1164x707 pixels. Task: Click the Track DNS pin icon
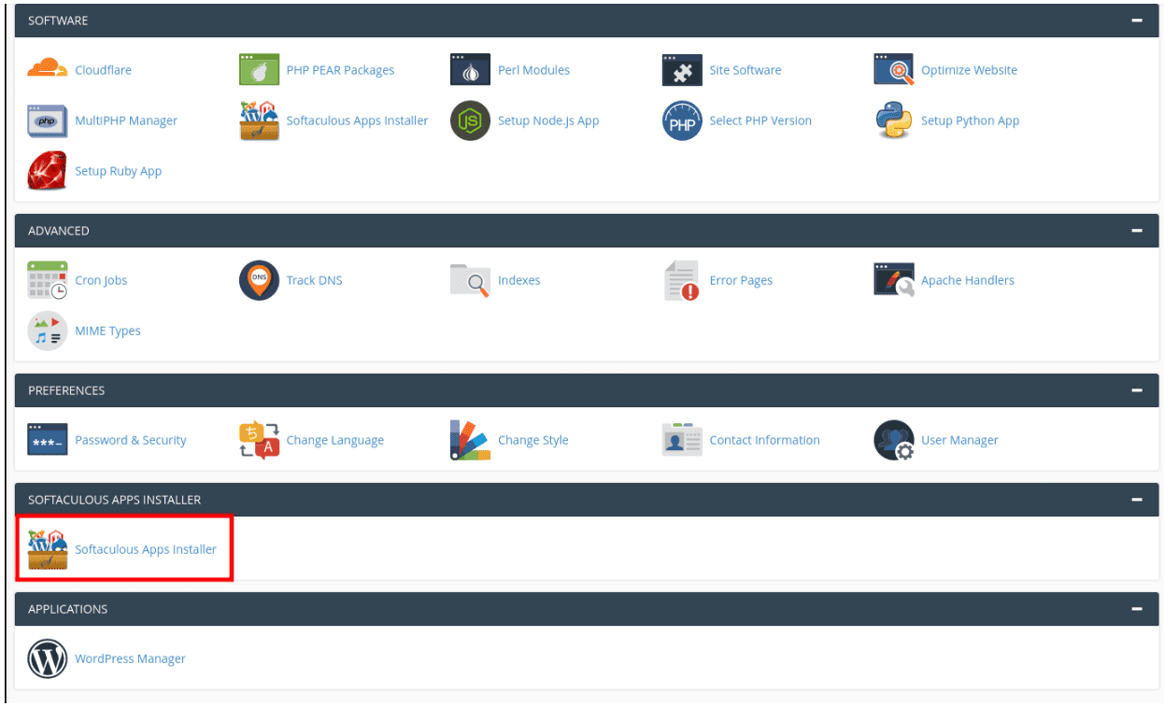click(260, 280)
